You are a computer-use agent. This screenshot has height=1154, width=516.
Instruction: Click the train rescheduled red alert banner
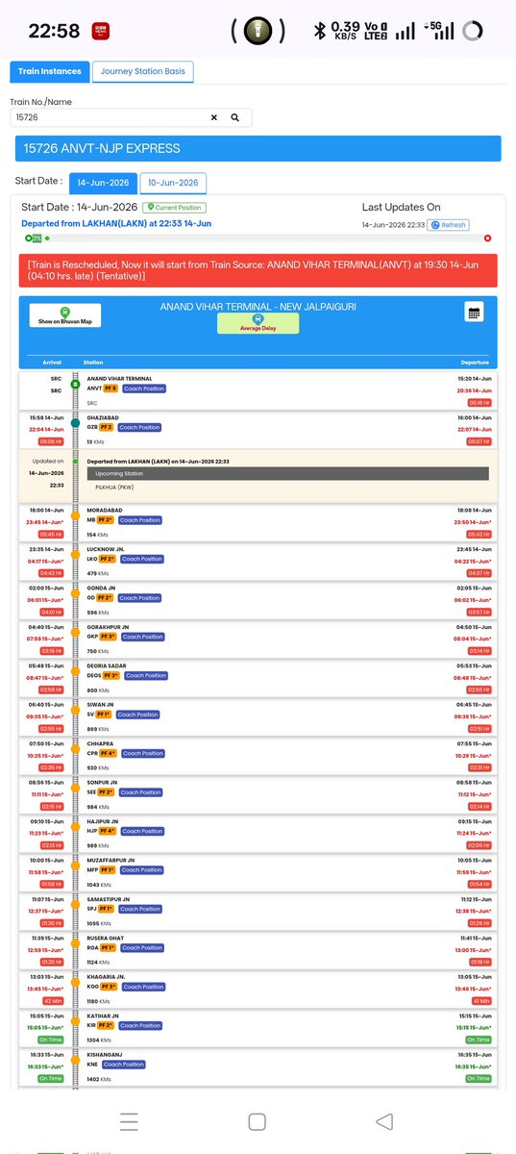258,269
